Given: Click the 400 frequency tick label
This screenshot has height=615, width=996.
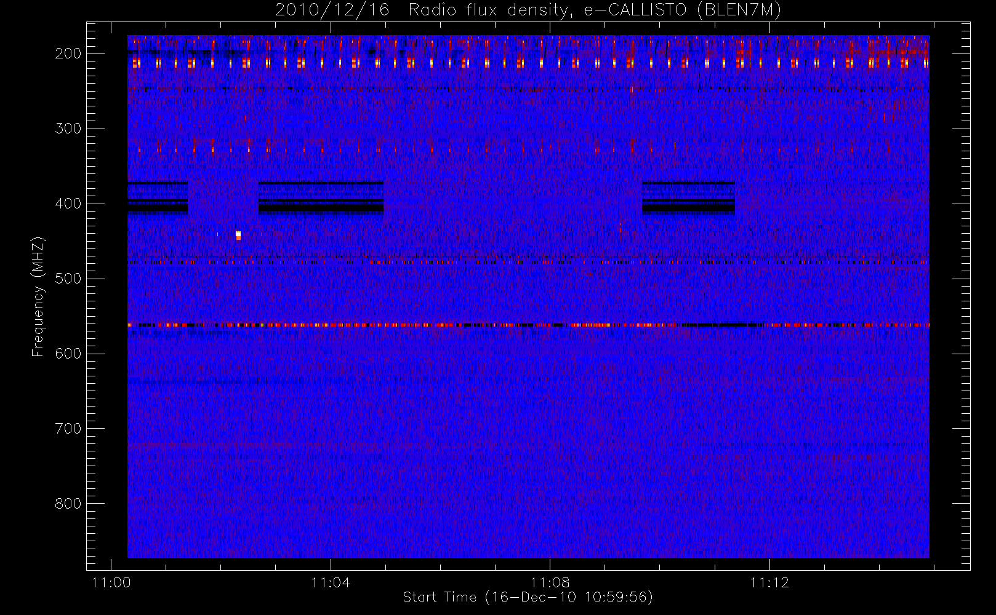Looking at the screenshot, I should tap(68, 204).
